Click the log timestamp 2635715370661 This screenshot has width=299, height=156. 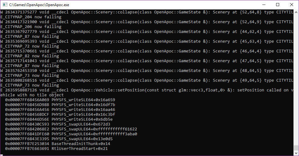click(21, 51)
